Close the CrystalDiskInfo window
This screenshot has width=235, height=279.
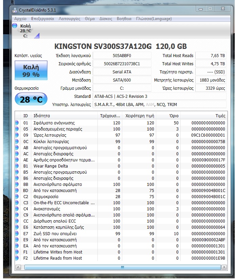click(x=223, y=8)
